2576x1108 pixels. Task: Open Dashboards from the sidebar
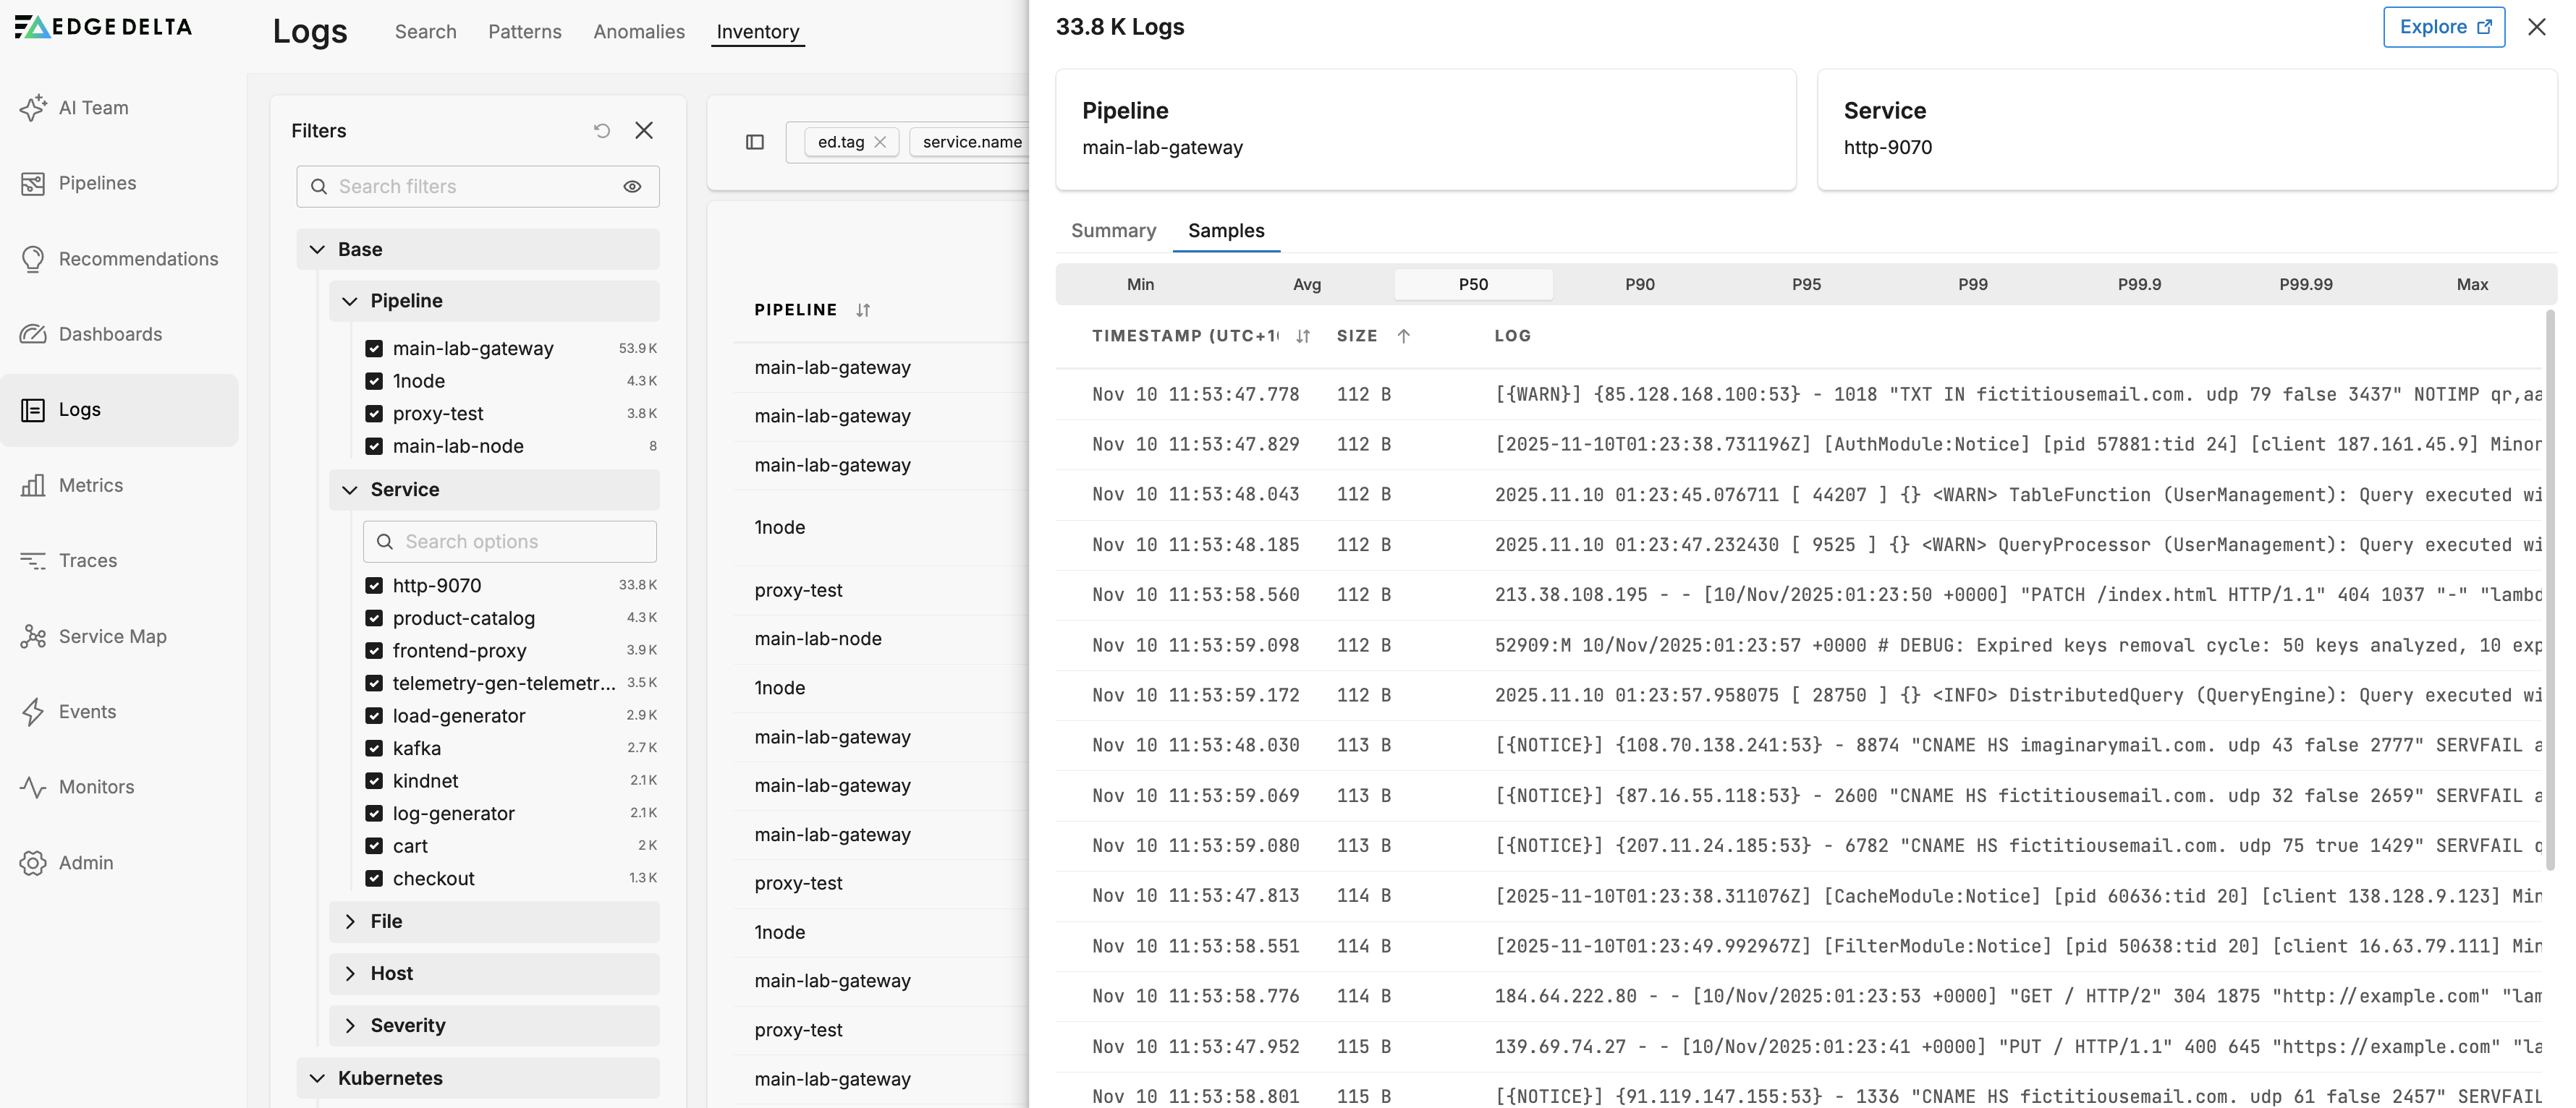tap(110, 333)
